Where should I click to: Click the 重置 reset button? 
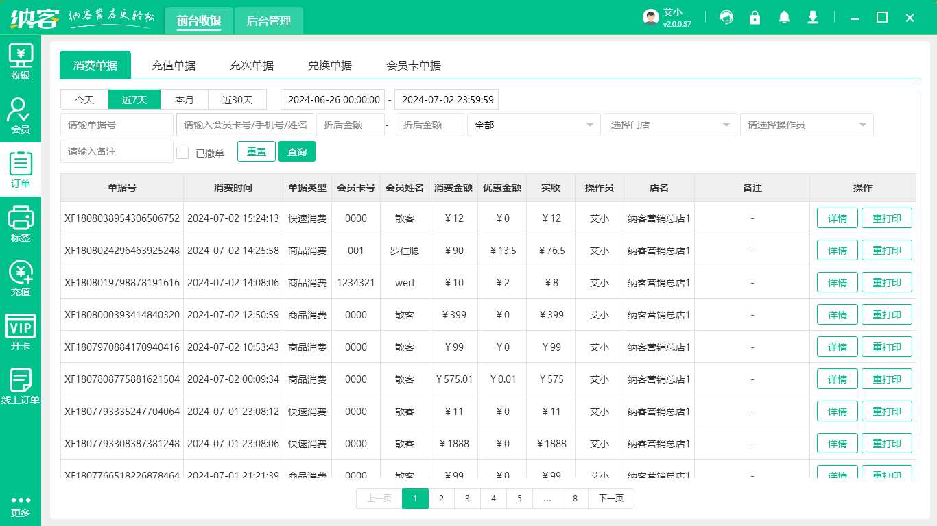[x=257, y=151]
